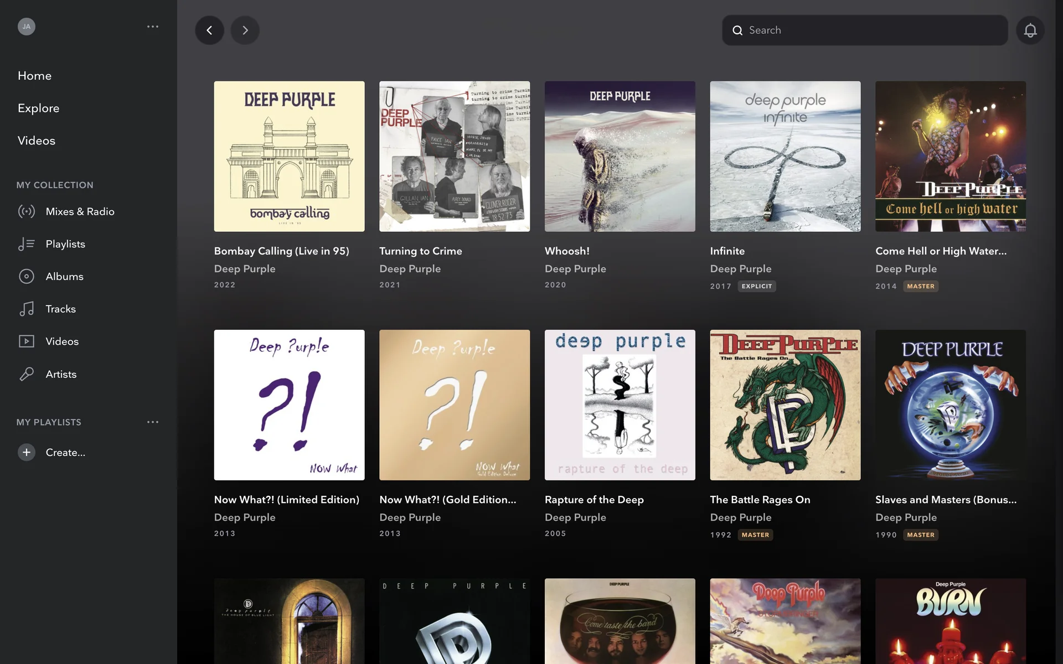
Task: Open Tracks in My Collection
Action: (x=60, y=309)
